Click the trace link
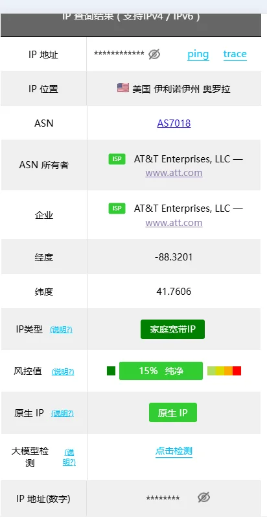267x530 pixels. click(x=235, y=54)
